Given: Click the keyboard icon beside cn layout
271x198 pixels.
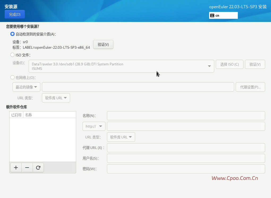Looking at the screenshot, I should [x=212, y=16].
